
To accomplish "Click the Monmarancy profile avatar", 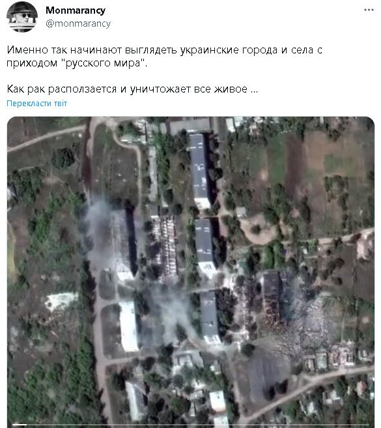I will [22, 17].
